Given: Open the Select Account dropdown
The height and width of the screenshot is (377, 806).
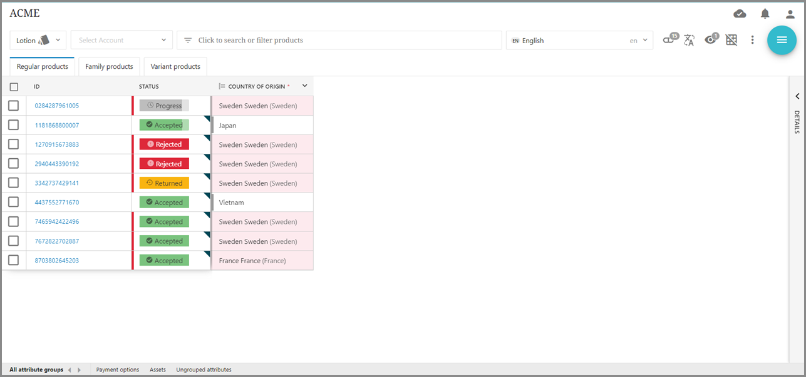Looking at the screenshot, I should (121, 40).
